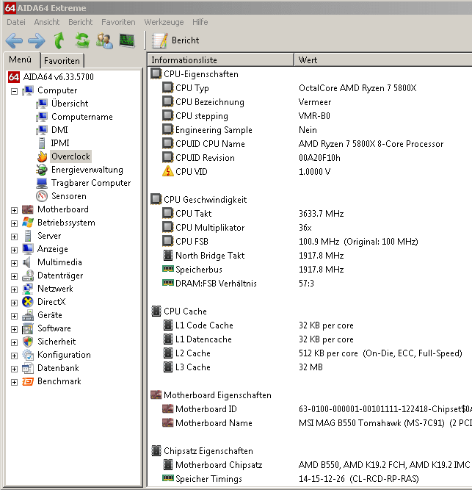Expand the Benchmark tree node
The height and width of the screenshot is (490, 472).
[14, 382]
